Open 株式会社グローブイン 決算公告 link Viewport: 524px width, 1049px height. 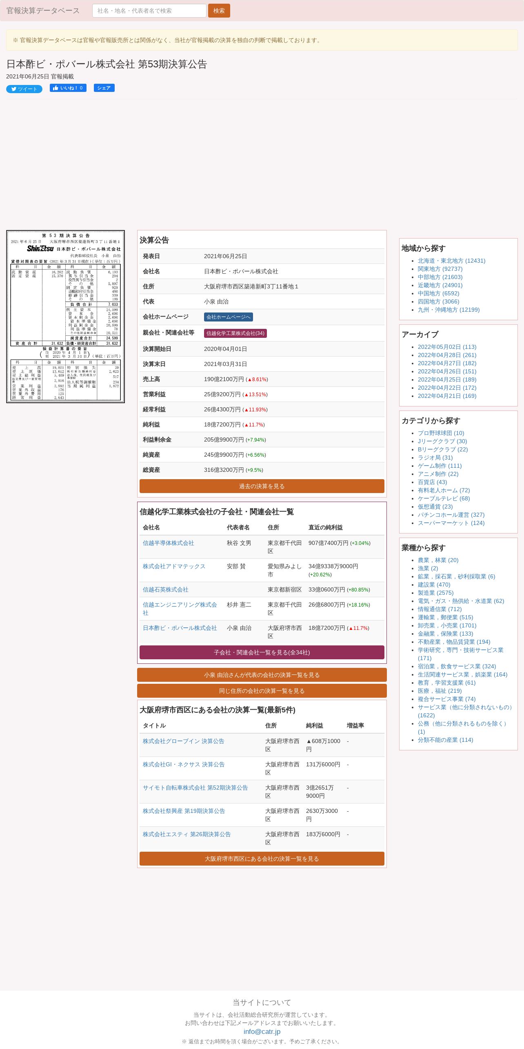pyautogui.click(x=184, y=741)
